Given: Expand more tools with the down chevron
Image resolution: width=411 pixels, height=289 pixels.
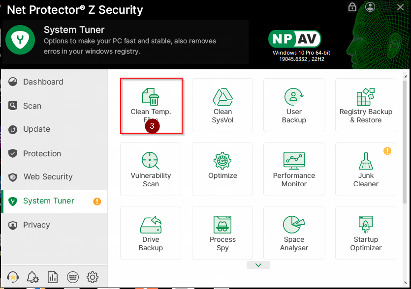Looking at the screenshot, I should point(258,265).
